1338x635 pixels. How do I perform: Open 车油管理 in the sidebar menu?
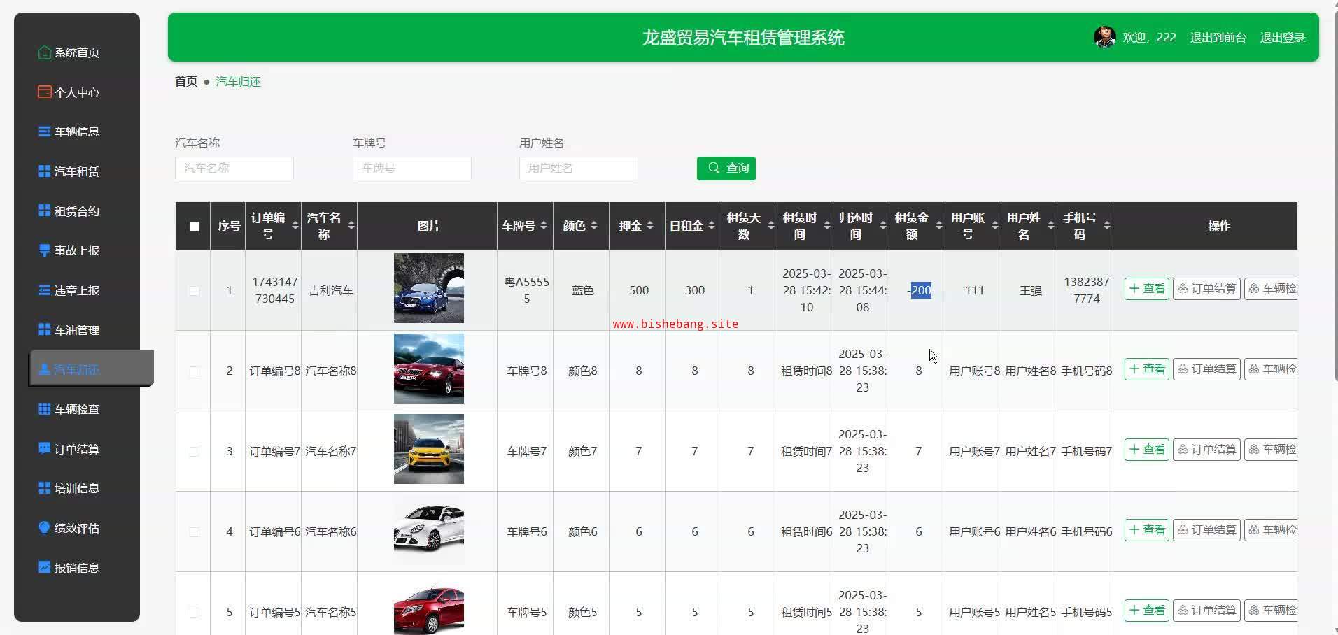click(76, 330)
